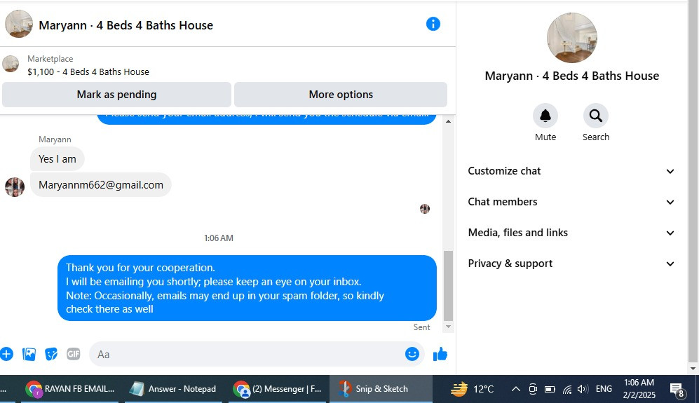Viewport: 699px width, 403px height.
Task: Expand the Privacy & support section
Action: click(x=571, y=264)
